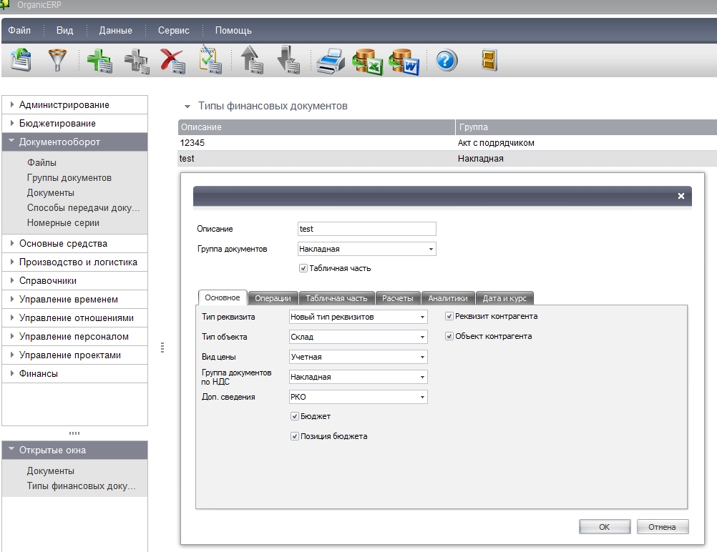Uncheck the Бюджет checkbox

(x=295, y=416)
